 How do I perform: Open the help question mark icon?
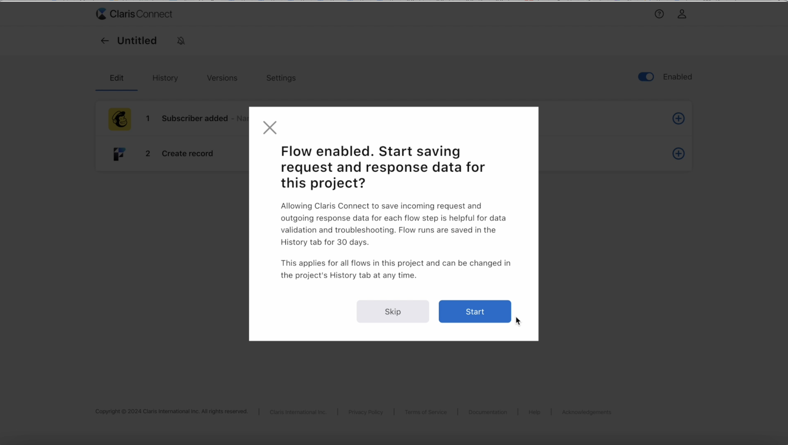pyautogui.click(x=659, y=14)
